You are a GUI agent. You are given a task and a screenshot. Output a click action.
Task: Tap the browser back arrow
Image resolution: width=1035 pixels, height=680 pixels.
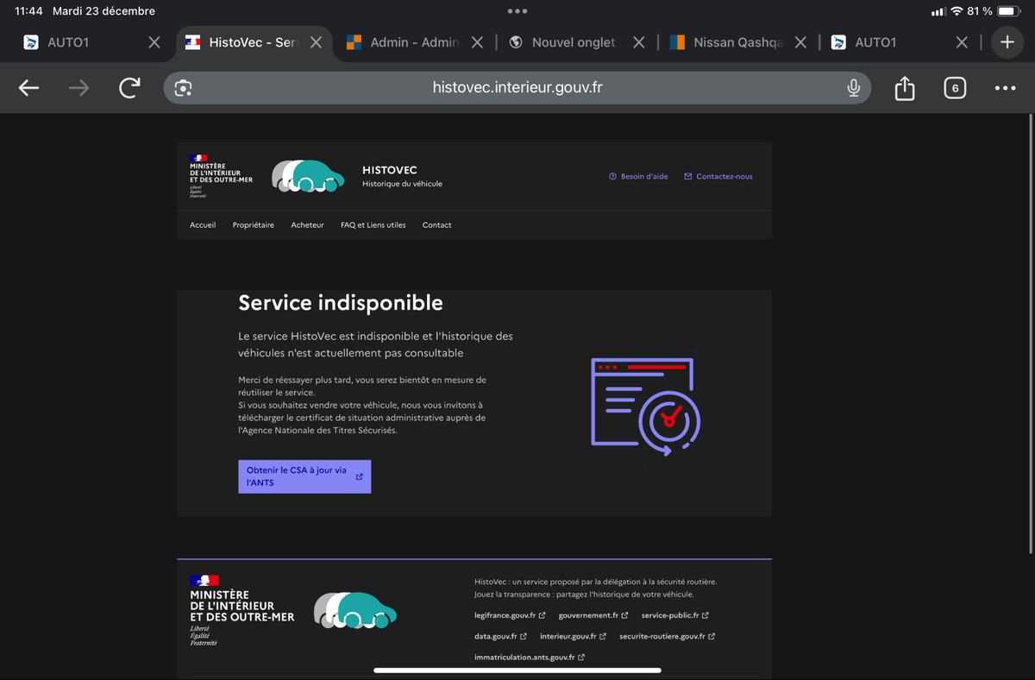pos(29,88)
